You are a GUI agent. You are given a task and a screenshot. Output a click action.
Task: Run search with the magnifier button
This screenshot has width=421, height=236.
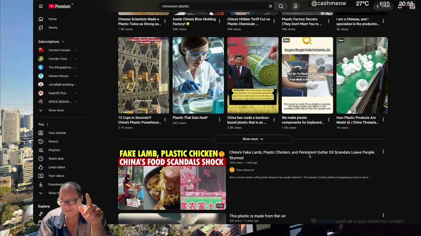tap(281, 6)
